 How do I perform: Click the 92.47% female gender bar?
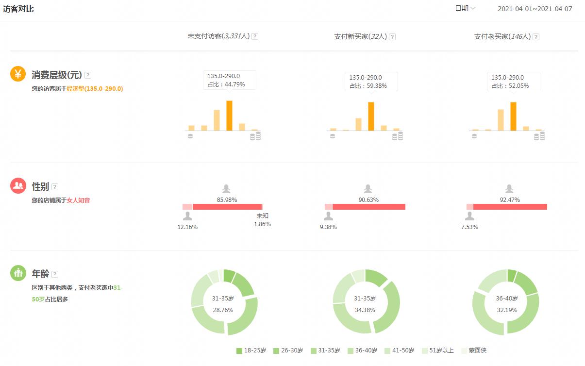(510, 207)
